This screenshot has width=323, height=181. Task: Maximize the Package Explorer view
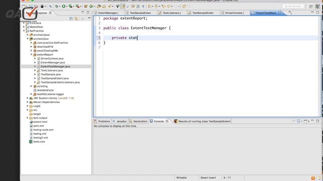[88, 13]
